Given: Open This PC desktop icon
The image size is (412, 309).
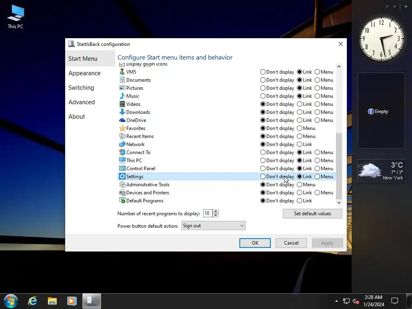Looking at the screenshot, I should click(x=16, y=17).
